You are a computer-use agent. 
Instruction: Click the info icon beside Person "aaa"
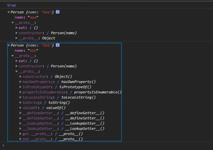tap(57, 12)
